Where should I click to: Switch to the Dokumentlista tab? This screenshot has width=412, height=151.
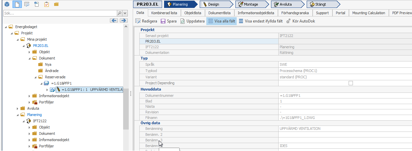coord(220,13)
